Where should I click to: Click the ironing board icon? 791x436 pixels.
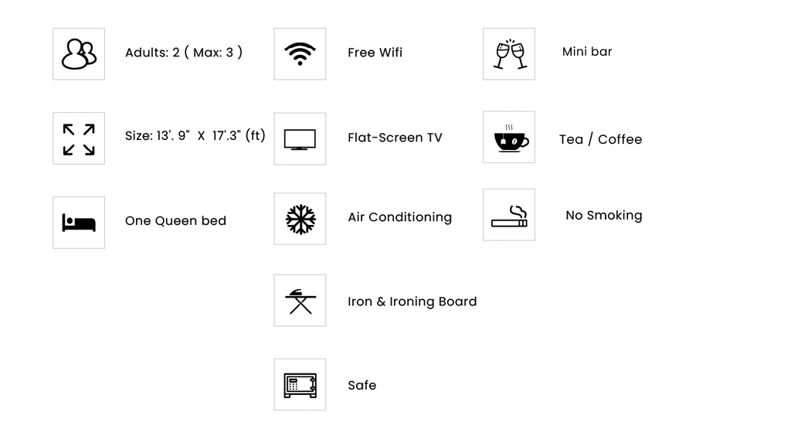pos(300,301)
